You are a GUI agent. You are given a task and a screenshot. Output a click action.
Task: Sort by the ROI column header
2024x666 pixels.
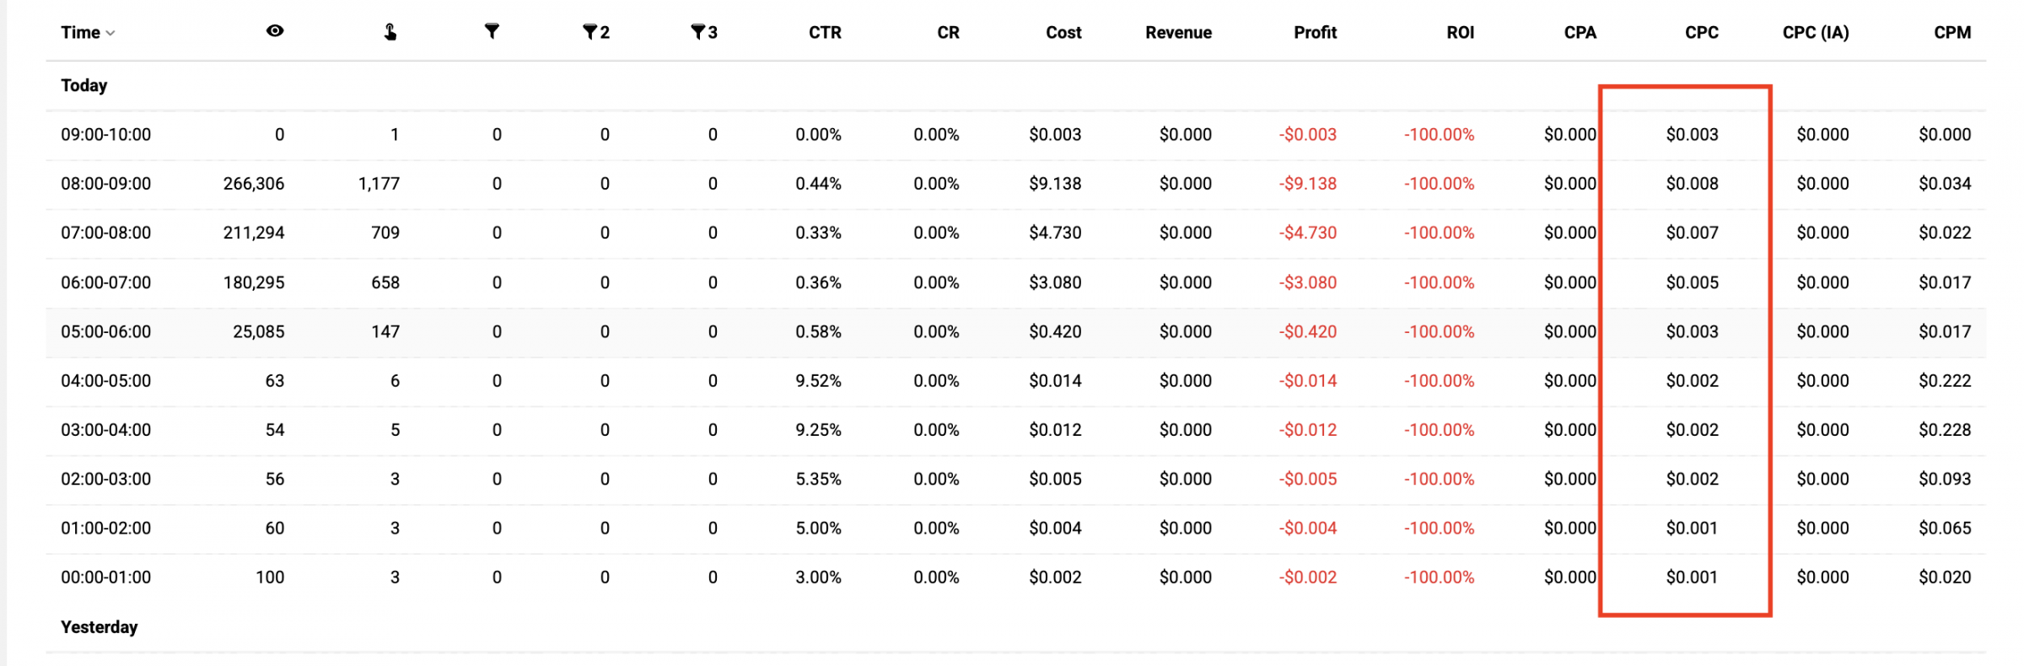(1460, 32)
